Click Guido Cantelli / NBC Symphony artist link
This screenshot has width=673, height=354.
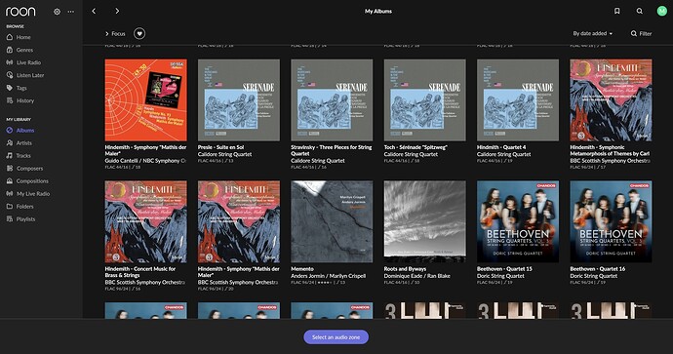pyautogui.click(x=145, y=161)
